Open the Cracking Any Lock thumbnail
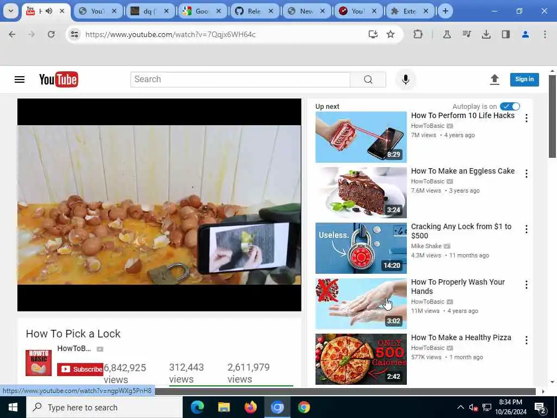 click(x=361, y=248)
